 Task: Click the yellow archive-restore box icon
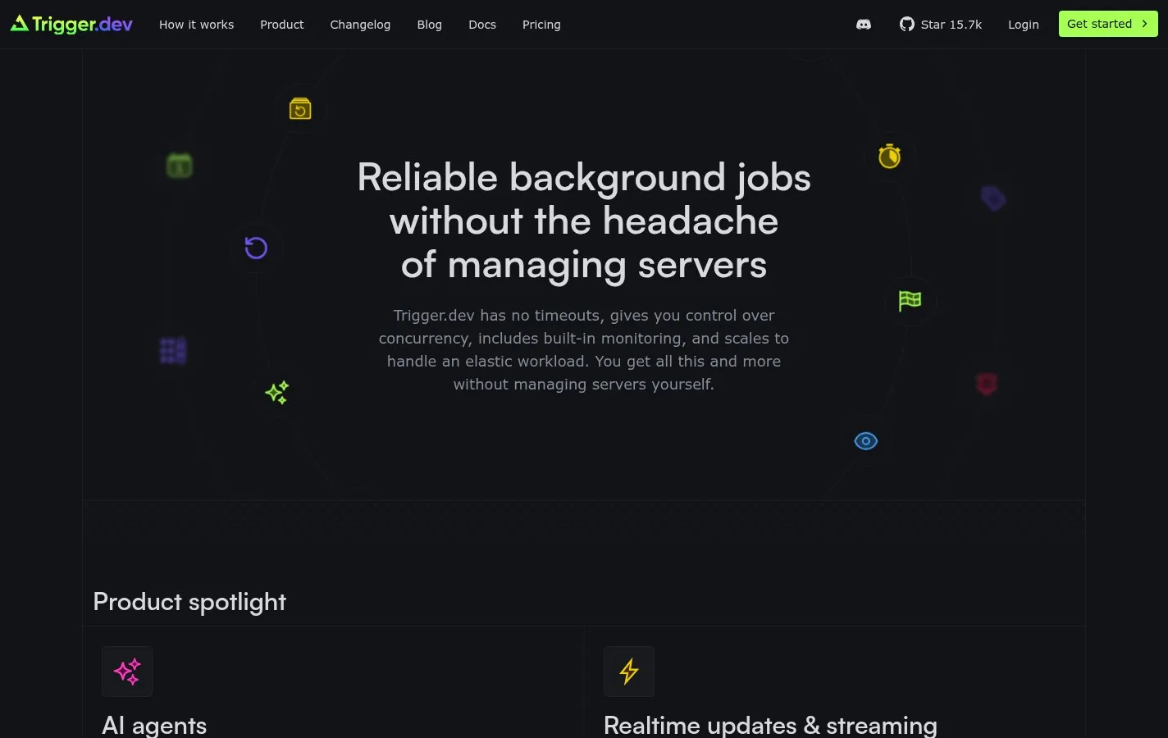pyautogui.click(x=300, y=108)
